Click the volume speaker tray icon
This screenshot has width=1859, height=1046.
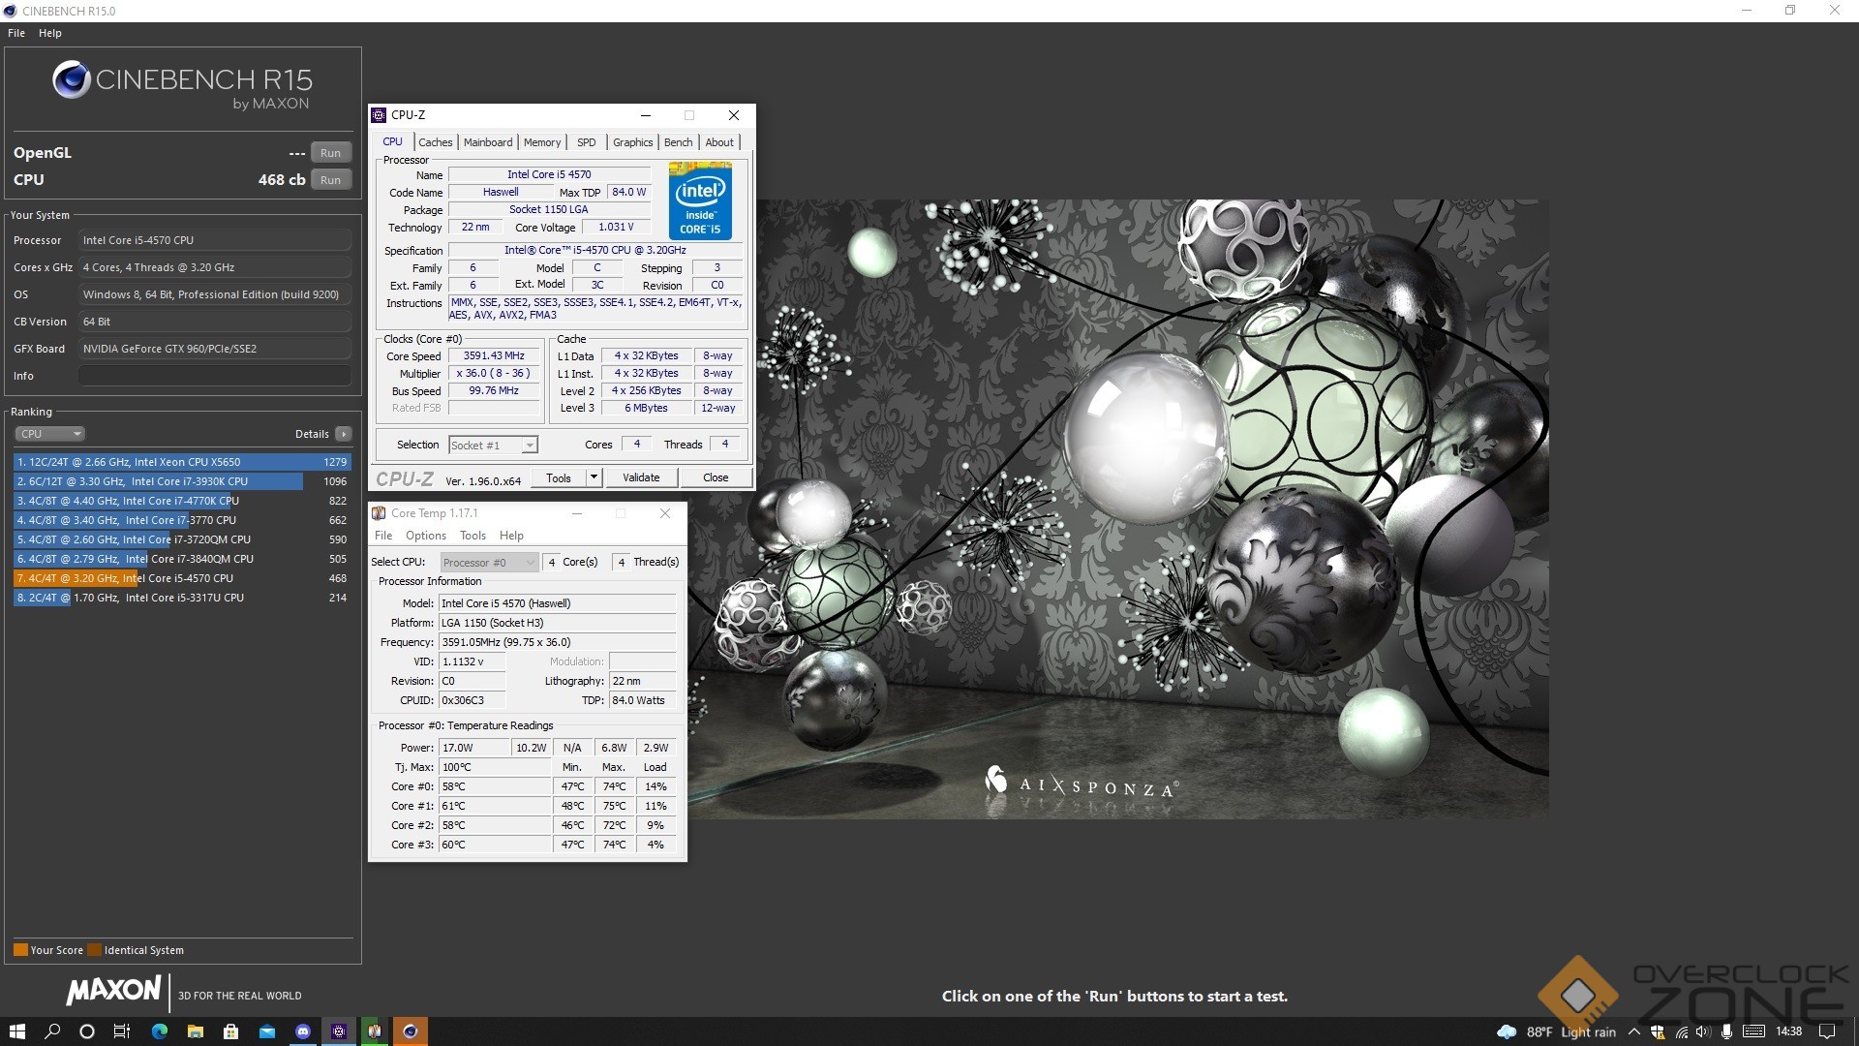(1703, 1031)
